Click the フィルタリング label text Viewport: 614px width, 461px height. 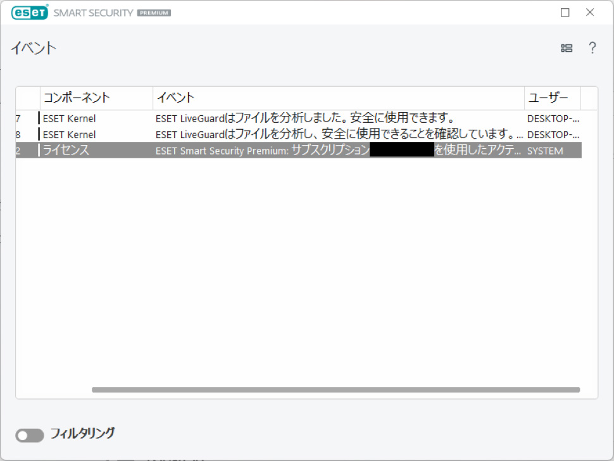[x=82, y=434]
